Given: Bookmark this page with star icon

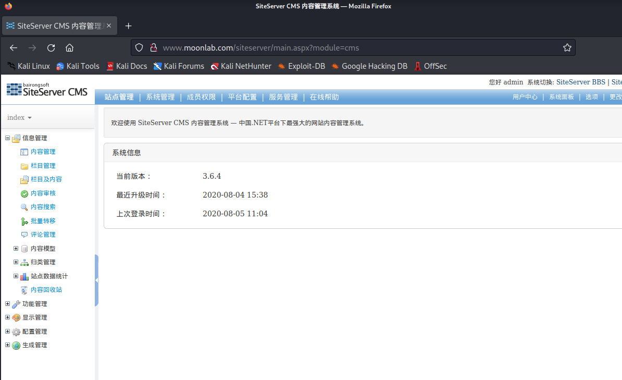Looking at the screenshot, I should pyautogui.click(x=567, y=47).
